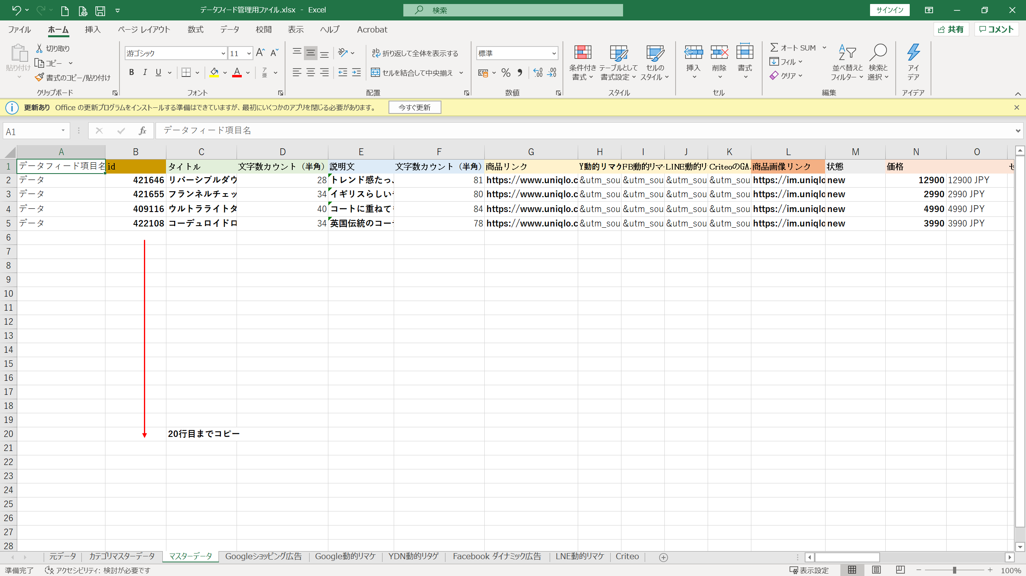Screen dimensions: 1026x576
Task: Open the font size dropdown
Action: point(249,53)
